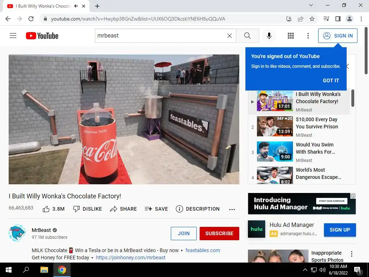Screen dimensions: 369x277
Task: Click the admanager.hulu.c... ad link
Action: (x=299, y=234)
